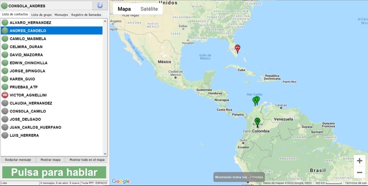Select contact JORGE_SPINGOLA
This screenshot has height=186, width=368.
[x=52, y=71]
